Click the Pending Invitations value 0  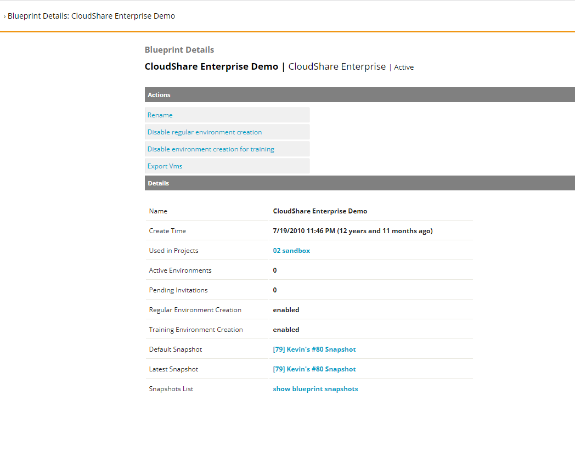(275, 290)
